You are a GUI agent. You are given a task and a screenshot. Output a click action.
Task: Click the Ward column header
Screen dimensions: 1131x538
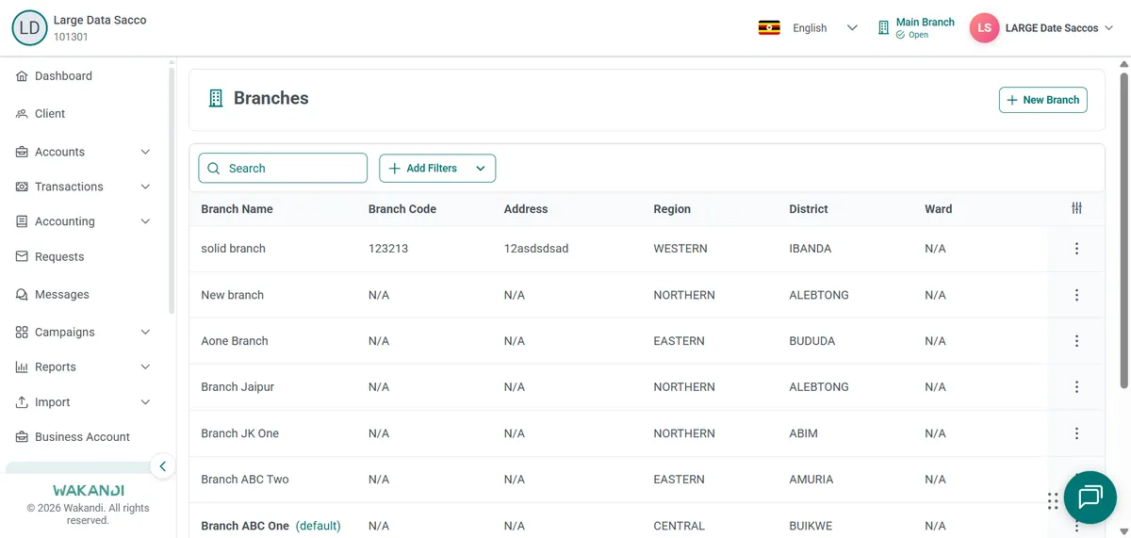[x=939, y=209]
